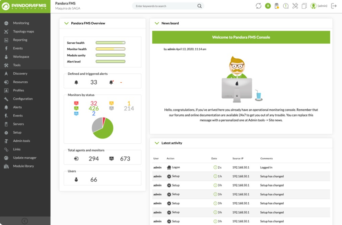
Task: Click the grey unknown monitors icon
Action: [112, 108]
